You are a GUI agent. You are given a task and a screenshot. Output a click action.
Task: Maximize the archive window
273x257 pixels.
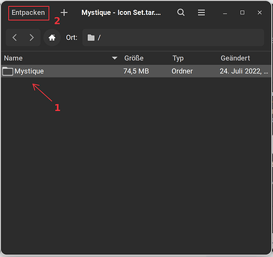[x=242, y=12]
